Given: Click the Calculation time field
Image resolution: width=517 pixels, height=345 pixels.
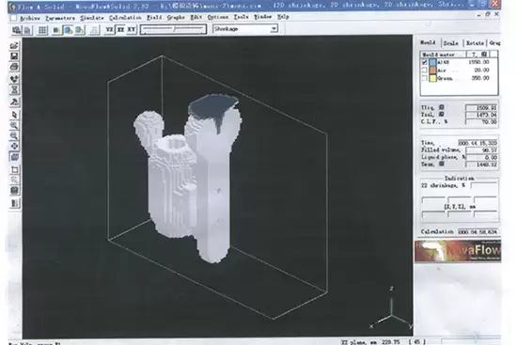Looking at the screenshot, I should pyautogui.click(x=478, y=231).
